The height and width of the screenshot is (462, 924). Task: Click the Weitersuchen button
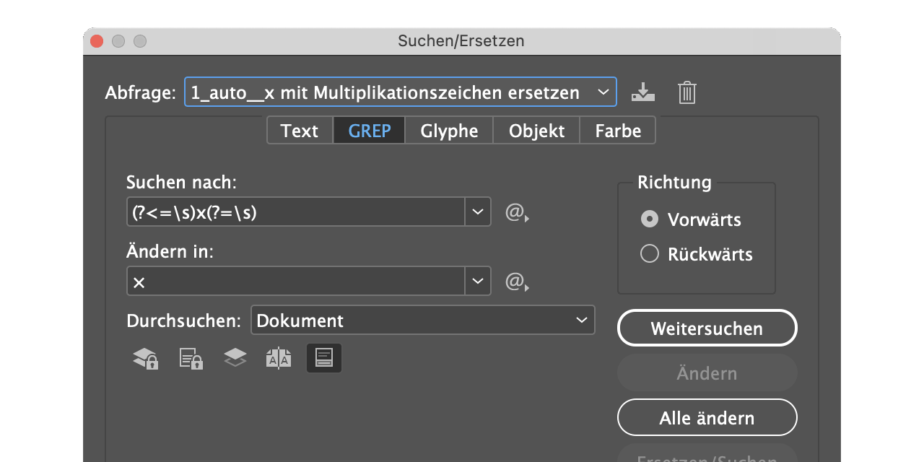click(x=707, y=328)
